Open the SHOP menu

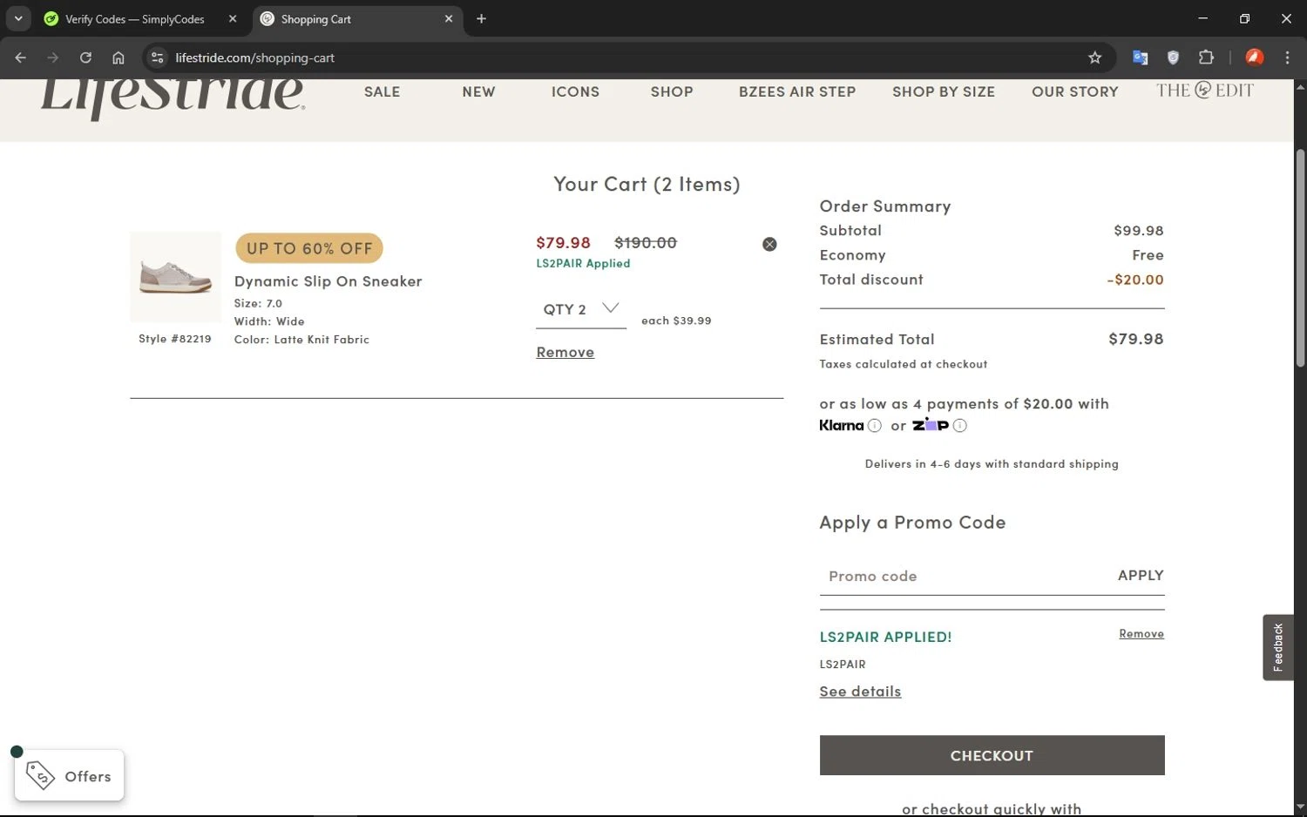[672, 91]
